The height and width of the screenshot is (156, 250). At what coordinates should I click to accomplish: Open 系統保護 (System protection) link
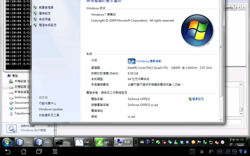(x=45, y=19)
